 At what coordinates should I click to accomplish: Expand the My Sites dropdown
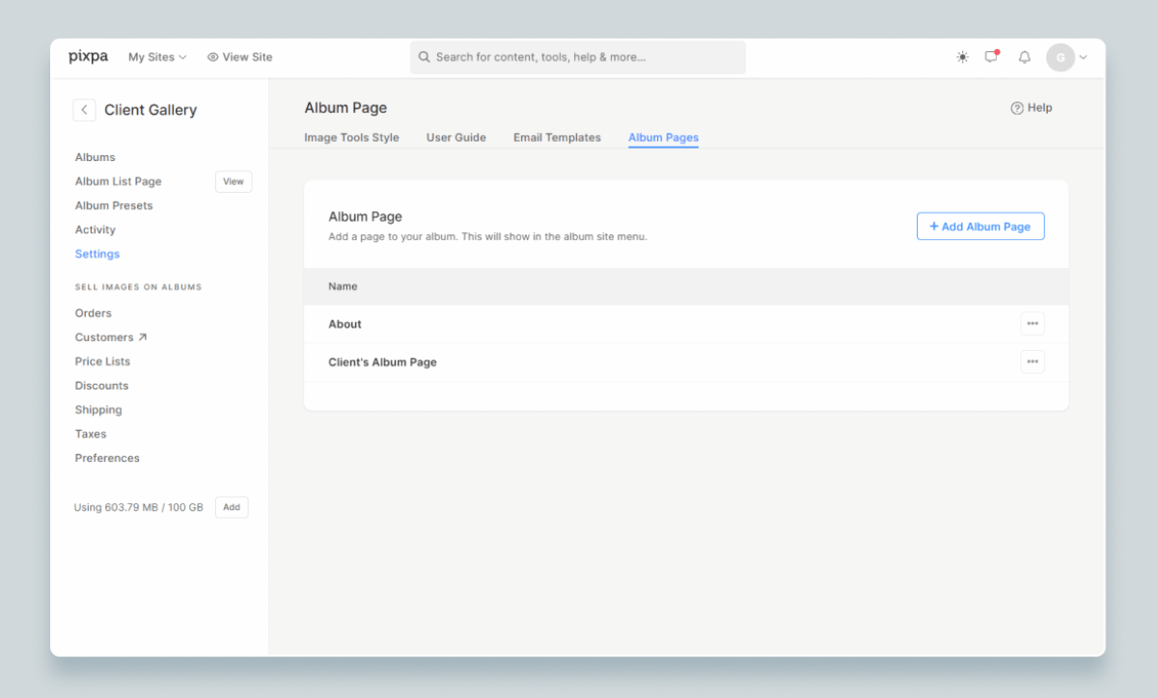[x=157, y=57]
